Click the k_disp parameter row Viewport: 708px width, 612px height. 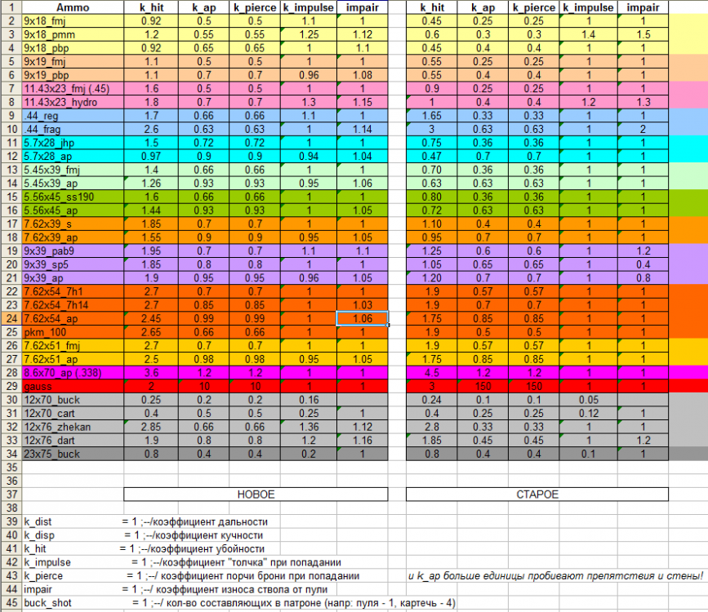tap(144, 535)
